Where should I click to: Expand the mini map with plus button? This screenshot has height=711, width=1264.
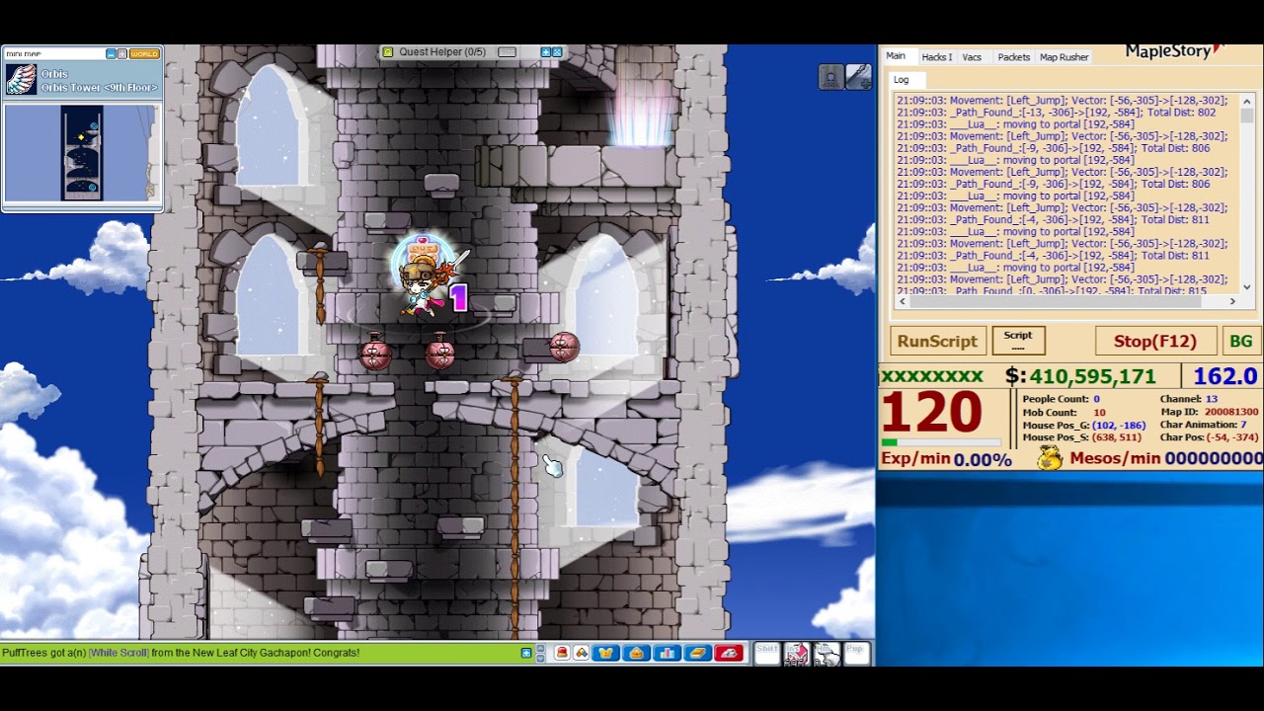[122, 54]
